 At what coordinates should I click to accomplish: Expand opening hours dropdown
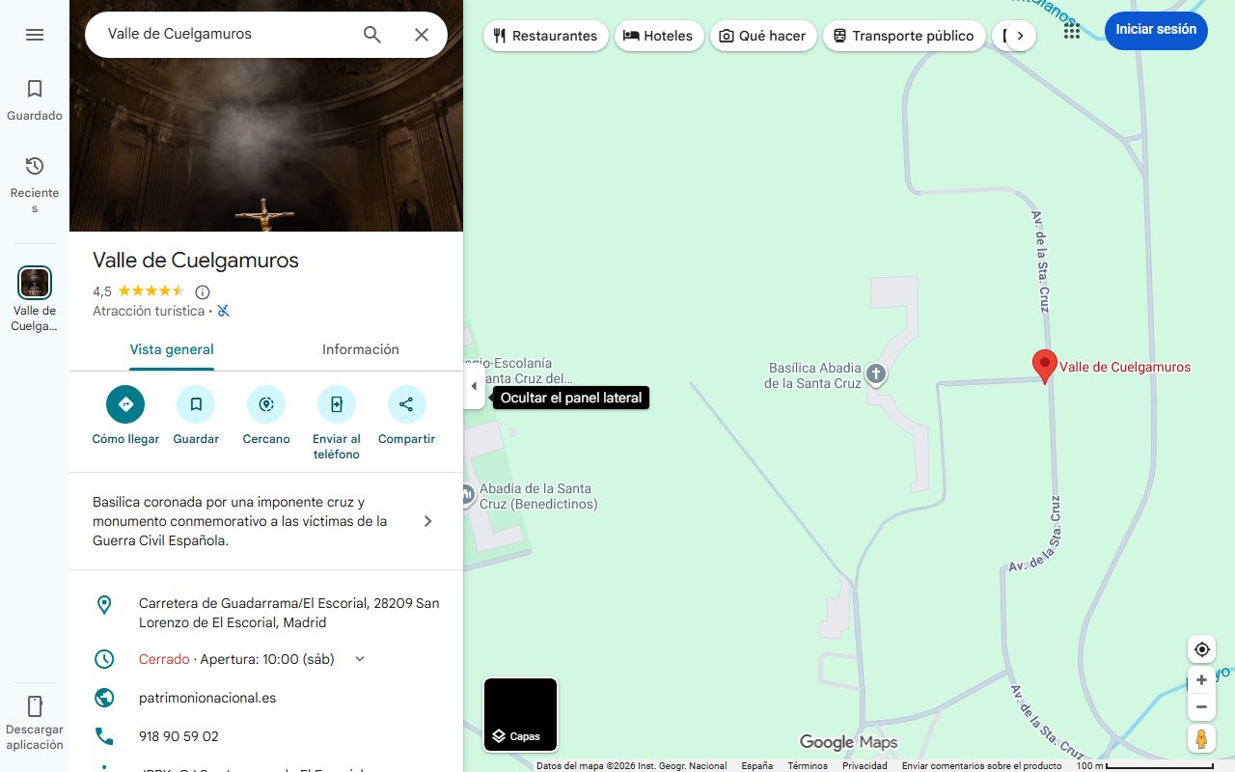[x=360, y=659]
